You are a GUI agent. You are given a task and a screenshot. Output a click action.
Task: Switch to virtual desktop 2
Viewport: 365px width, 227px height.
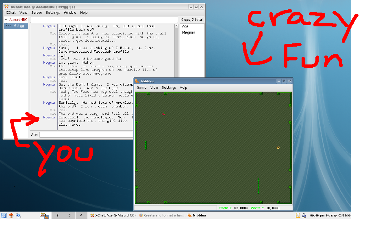pos(57,215)
